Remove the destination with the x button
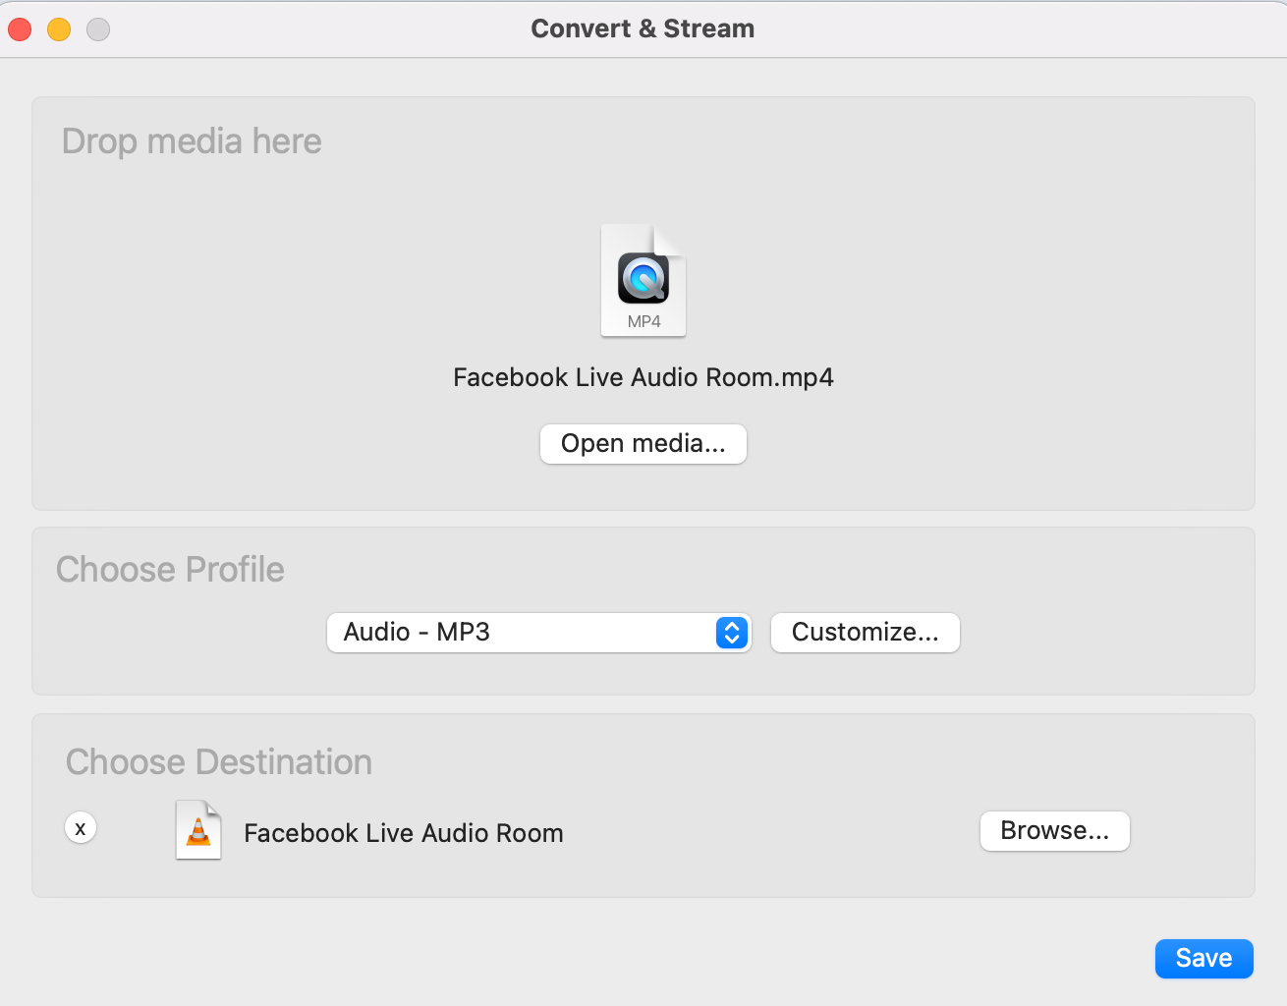1287x1006 pixels. (81, 828)
